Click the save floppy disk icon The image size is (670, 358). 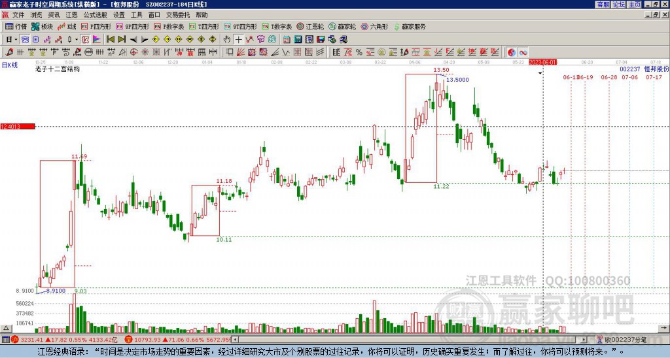tap(321, 40)
